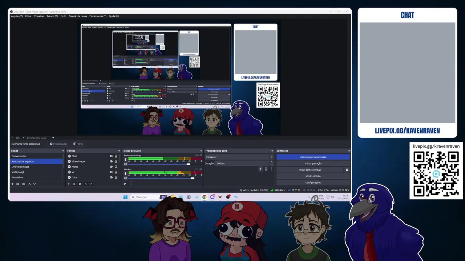Image resolution: width=465 pixels, height=261 pixels.
Task: Open Mic/Aux three-dot menu
Action: pos(126,173)
